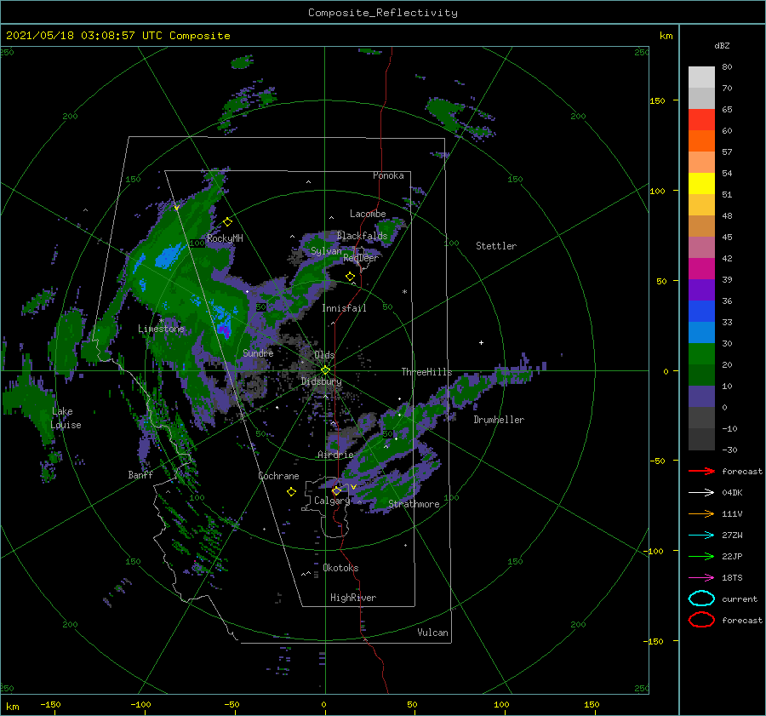Click the 'Lacombe' map label
This screenshot has width=766, height=716.
point(368,214)
